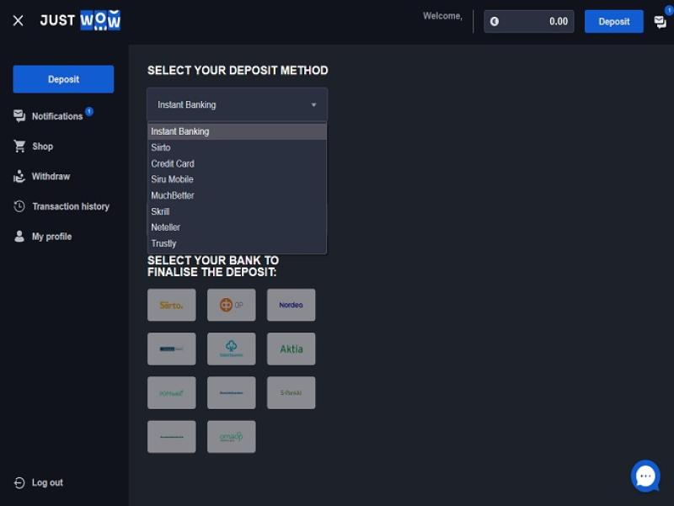Click the Shop cart icon
The image size is (674, 506).
[19, 146]
